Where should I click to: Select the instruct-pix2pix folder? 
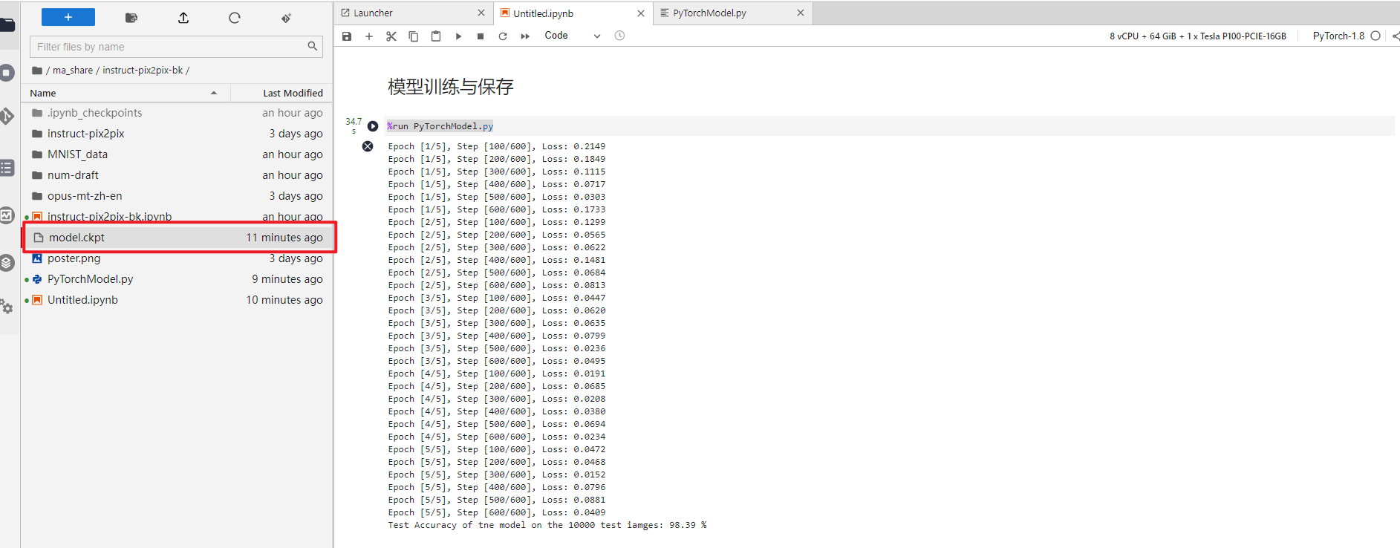(177, 134)
